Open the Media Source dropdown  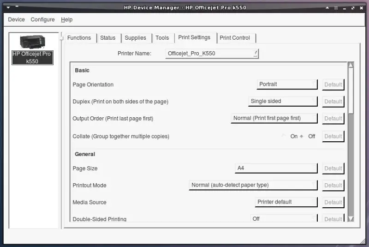tap(286, 202)
